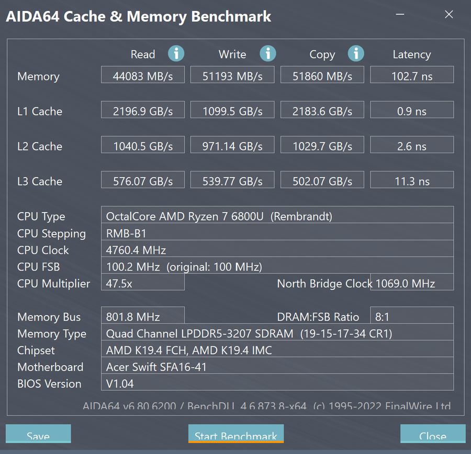Image resolution: width=471 pixels, height=454 pixels.
Task: Select the Memory Write result field
Action: (x=232, y=75)
